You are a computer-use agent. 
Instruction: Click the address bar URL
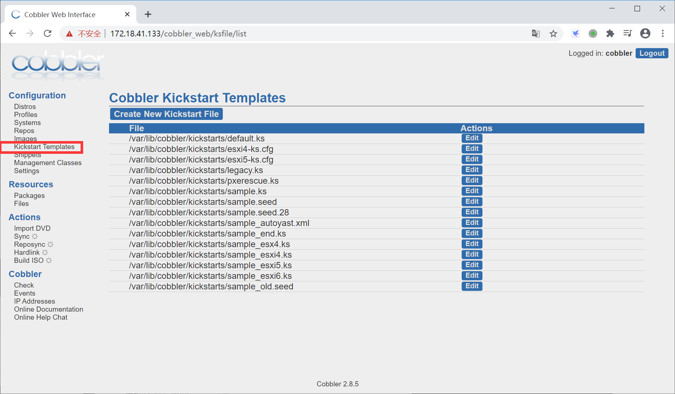[178, 34]
